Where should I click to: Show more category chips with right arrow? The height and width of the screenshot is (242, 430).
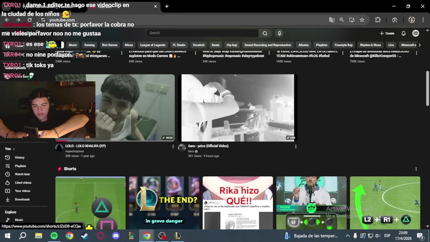point(419,45)
